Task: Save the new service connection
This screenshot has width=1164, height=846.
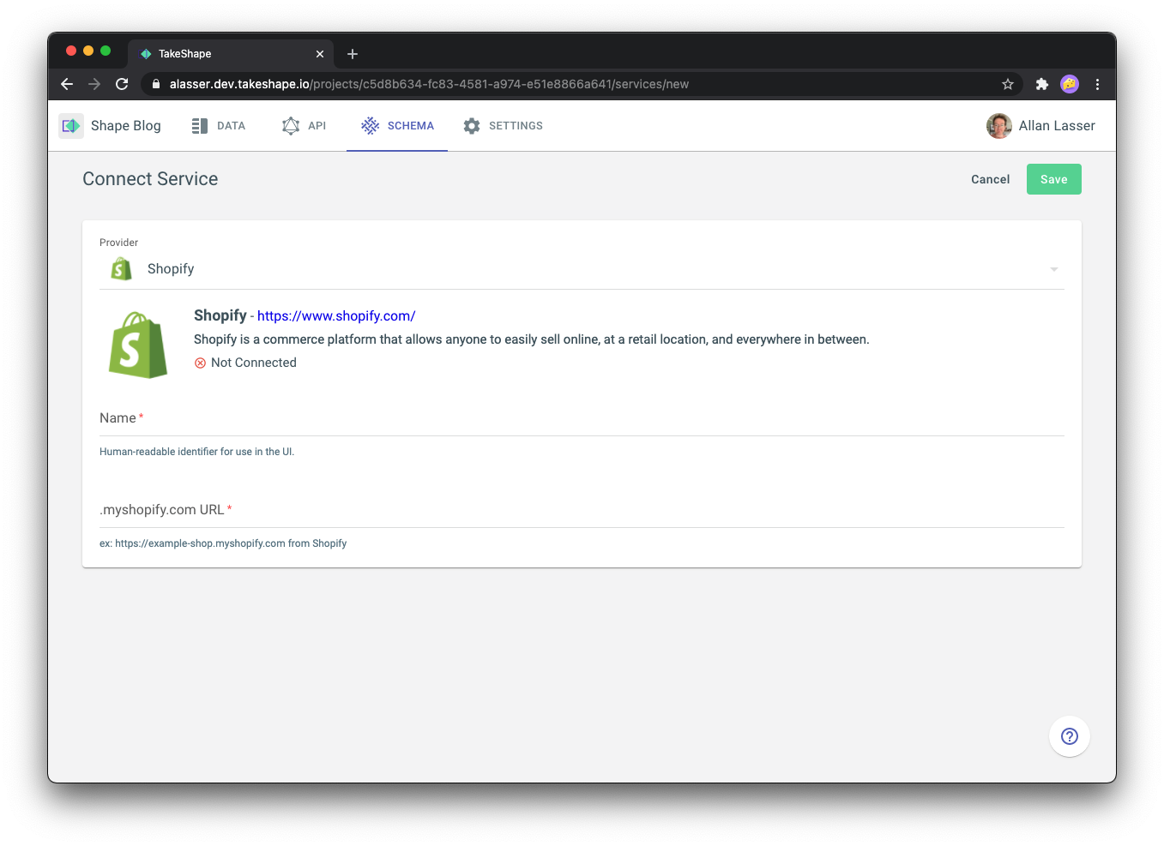Action: pos(1054,179)
